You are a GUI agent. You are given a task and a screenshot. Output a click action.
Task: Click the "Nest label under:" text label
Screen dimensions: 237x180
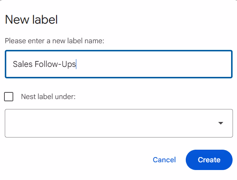[x=48, y=97]
